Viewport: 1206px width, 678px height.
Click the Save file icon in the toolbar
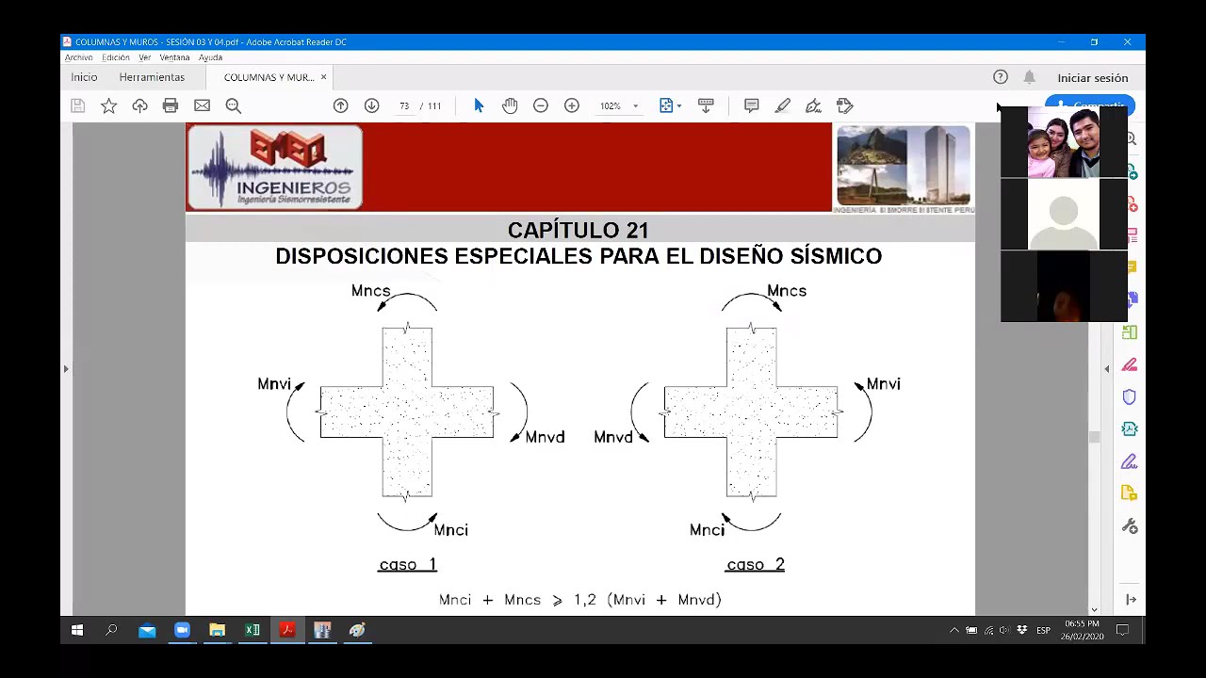(x=78, y=105)
